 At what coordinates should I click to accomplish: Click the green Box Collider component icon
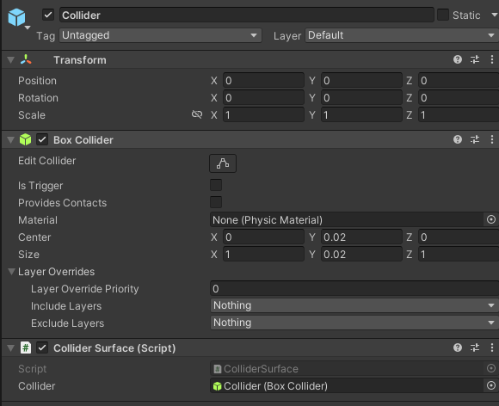tap(26, 139)
